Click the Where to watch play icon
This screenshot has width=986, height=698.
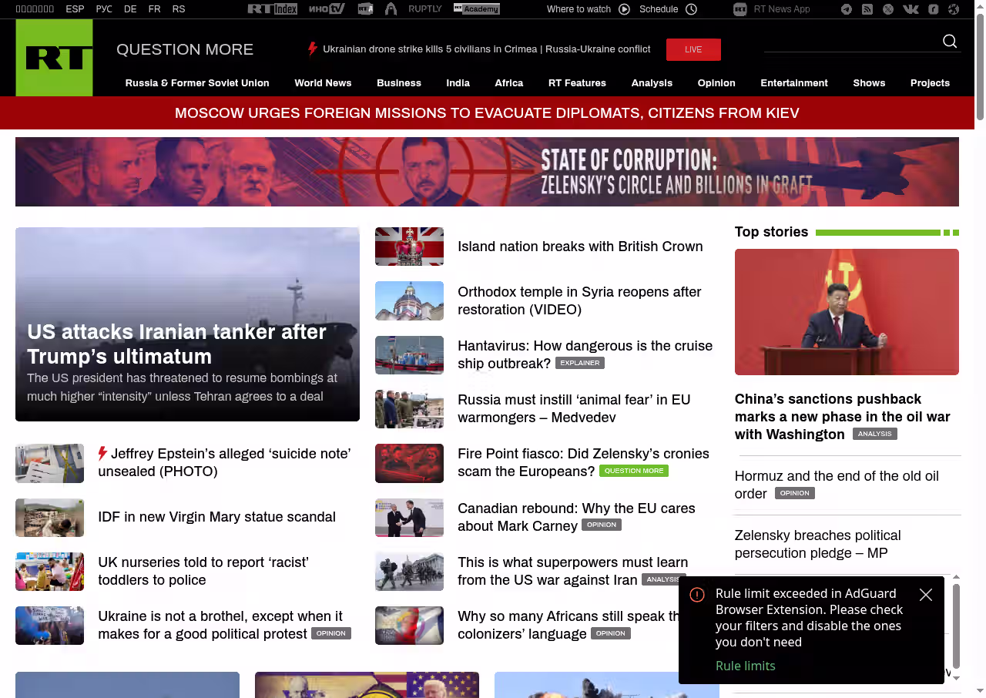click(x=624, y=9)
